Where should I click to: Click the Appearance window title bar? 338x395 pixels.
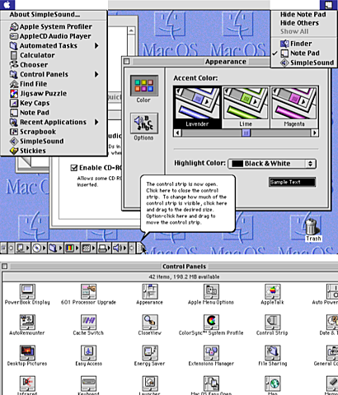point(225,62)
